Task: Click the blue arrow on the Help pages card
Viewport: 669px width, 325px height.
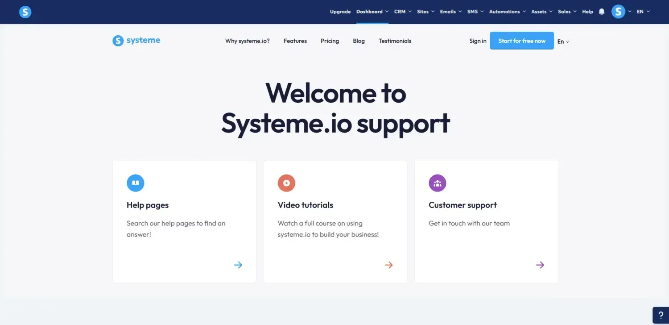Action: pyautogui.click(x=238, y=265)
